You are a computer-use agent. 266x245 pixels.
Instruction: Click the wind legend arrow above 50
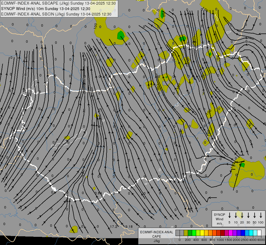(x=255, y=215)
